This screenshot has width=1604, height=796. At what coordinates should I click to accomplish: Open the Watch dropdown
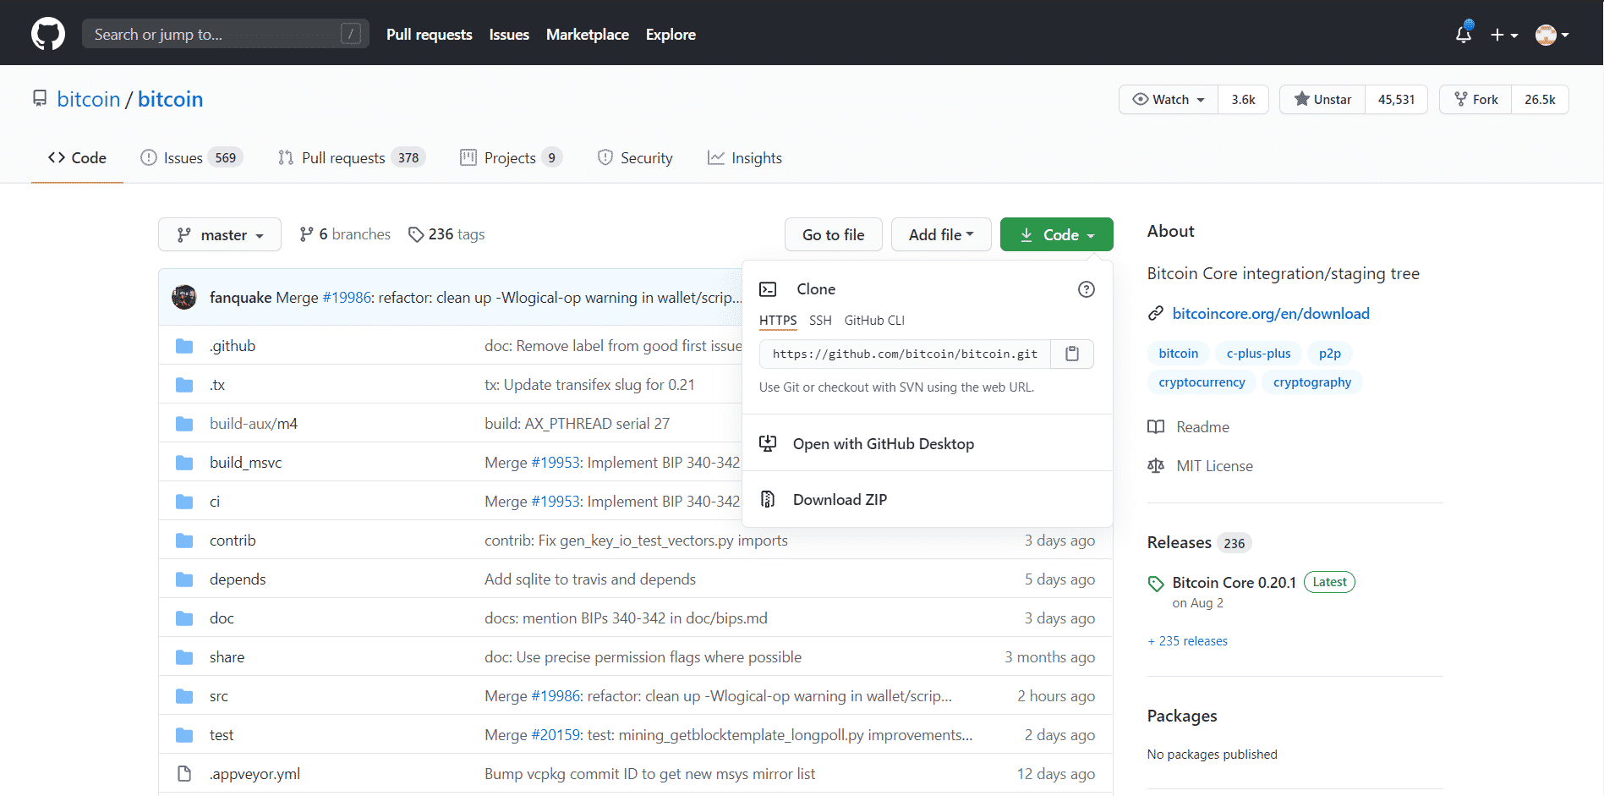point(1169,100)
